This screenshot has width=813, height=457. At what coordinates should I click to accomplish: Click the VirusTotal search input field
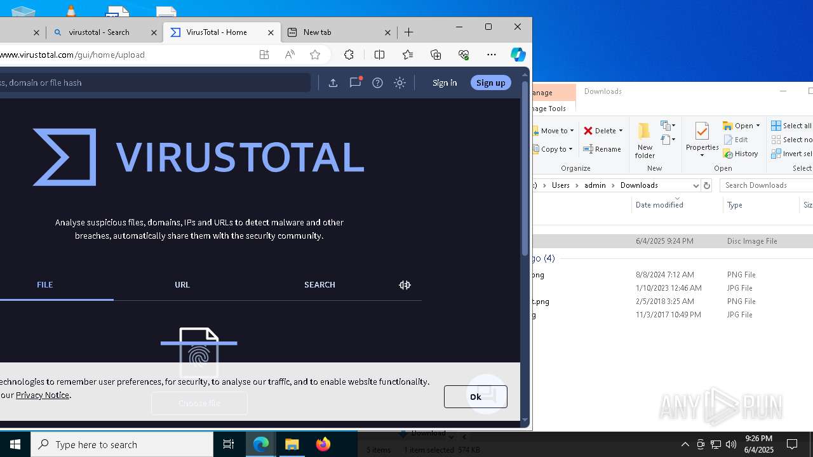point(155,83)
